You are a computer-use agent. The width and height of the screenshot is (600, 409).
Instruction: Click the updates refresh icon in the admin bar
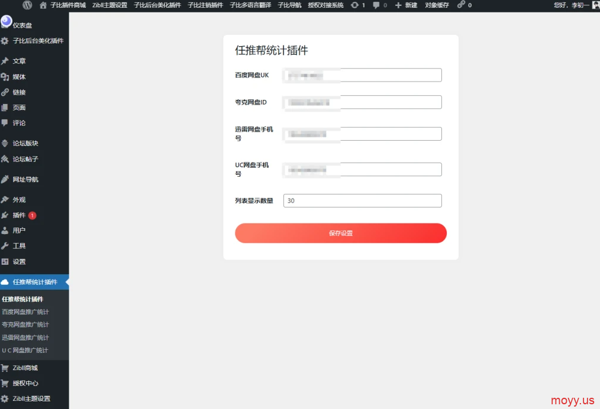[x=354, y=5]
